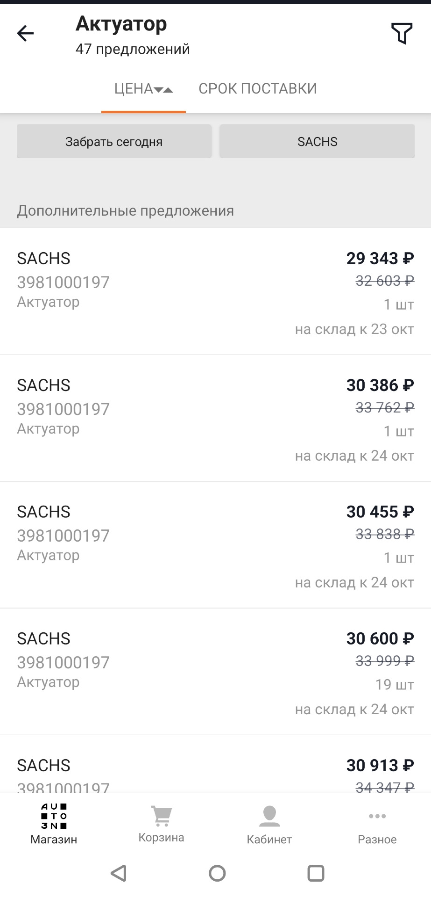The image size is (431, 898).
Task: Open the offer with 19 шт available
Action: [215, 672]
